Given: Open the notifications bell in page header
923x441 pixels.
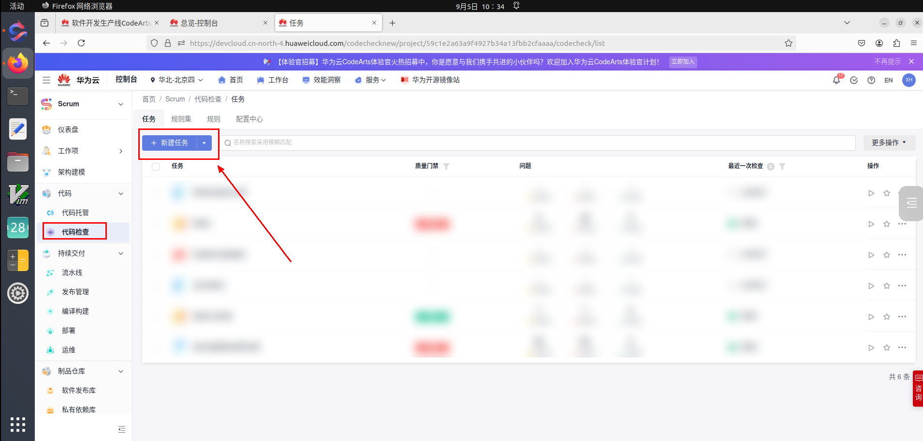Looking at the screenshot, I should tap(836, 80).
